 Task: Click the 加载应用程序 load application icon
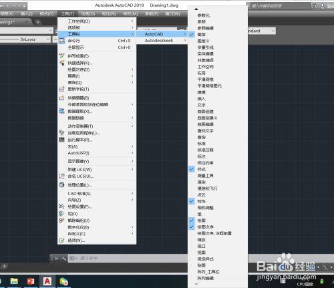(61, 133)
